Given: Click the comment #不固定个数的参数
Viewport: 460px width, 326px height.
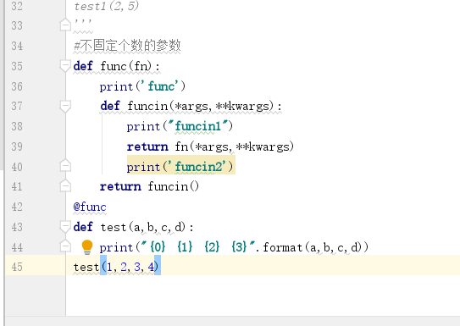Looking at the screenshot, I should (127, 46).
